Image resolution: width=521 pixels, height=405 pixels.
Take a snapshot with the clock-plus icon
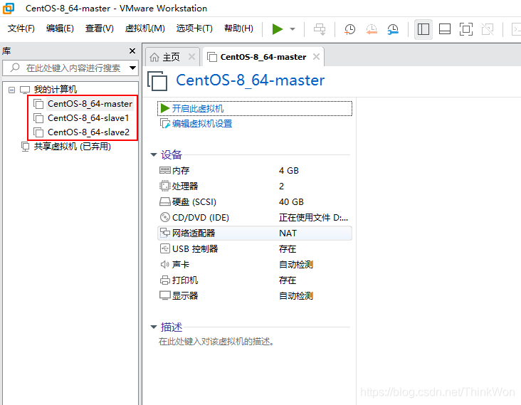click(x=349, y=29)
